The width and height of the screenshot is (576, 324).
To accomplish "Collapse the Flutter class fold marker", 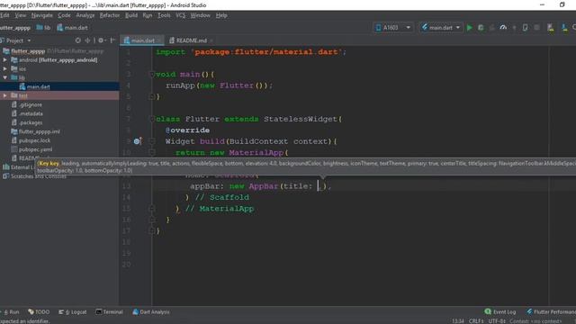I will click(152, 119).
